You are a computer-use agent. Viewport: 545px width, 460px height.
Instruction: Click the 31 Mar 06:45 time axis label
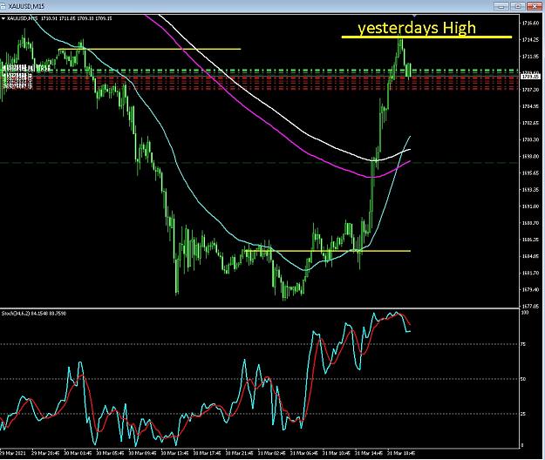(304, 453)
